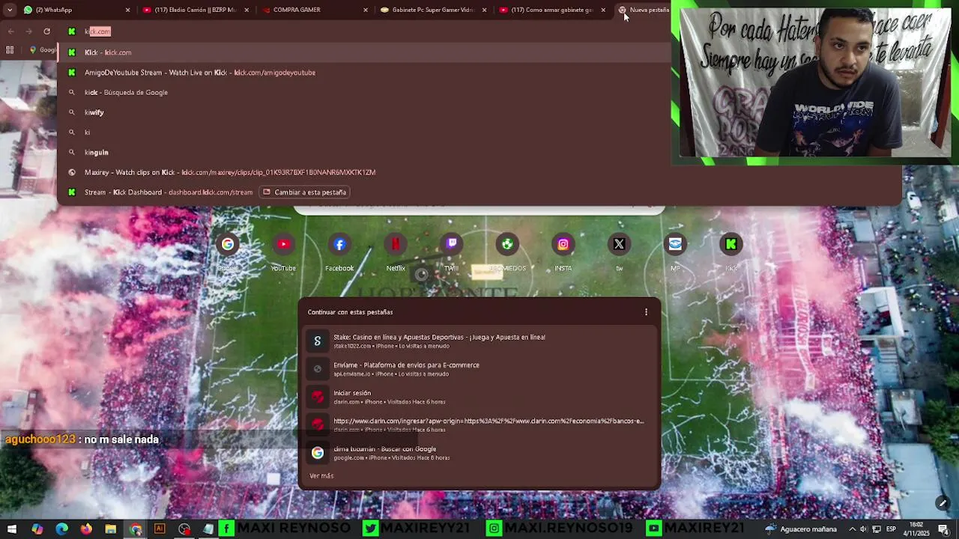This screenshot has height=539, width=959.
Task: Open the Facebook shortcut
Action: click(x=339, y=244)
